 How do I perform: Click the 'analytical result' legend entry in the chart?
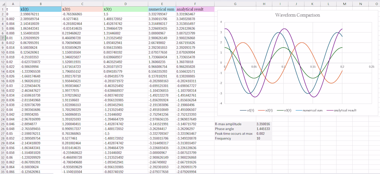click(x=341, y=110)
